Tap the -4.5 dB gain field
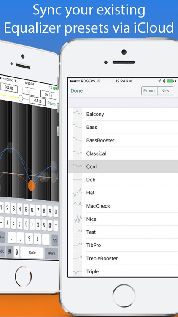This screenshot has width=178, height=317. click(x=38, y=101)
